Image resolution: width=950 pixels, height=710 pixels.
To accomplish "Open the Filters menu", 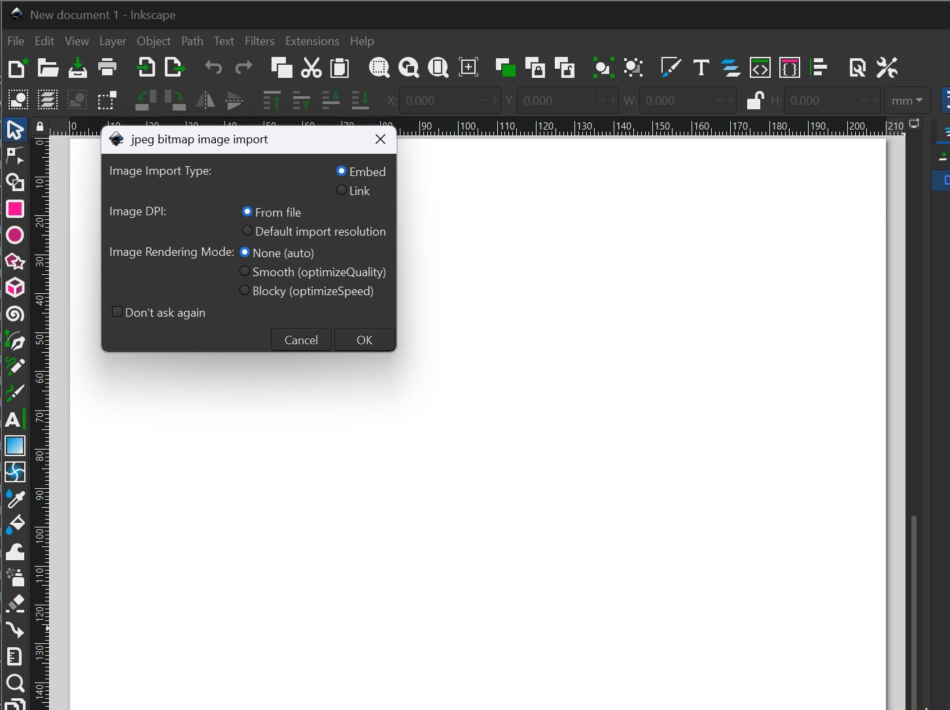I will point(259,41).
